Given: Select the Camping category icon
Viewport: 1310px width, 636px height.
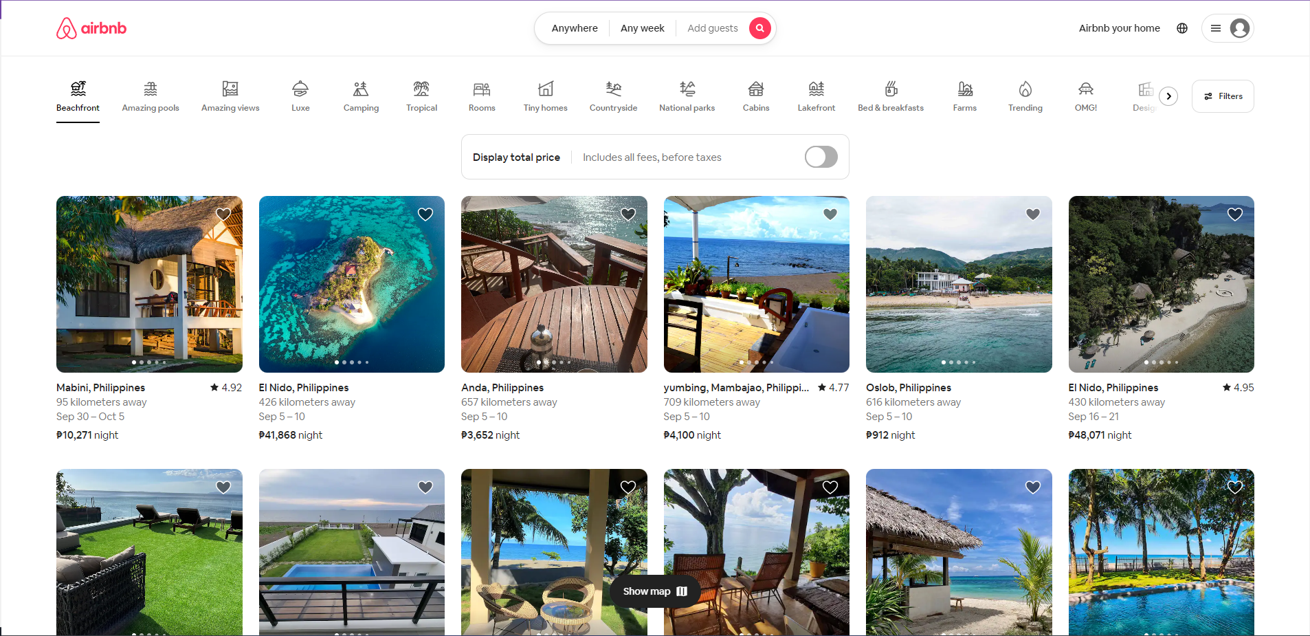Looking at the screenshot, I should click(x=361, y=89).
